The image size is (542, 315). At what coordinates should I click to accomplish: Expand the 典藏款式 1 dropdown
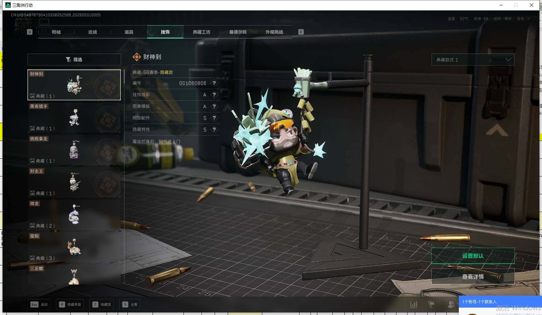473,60
